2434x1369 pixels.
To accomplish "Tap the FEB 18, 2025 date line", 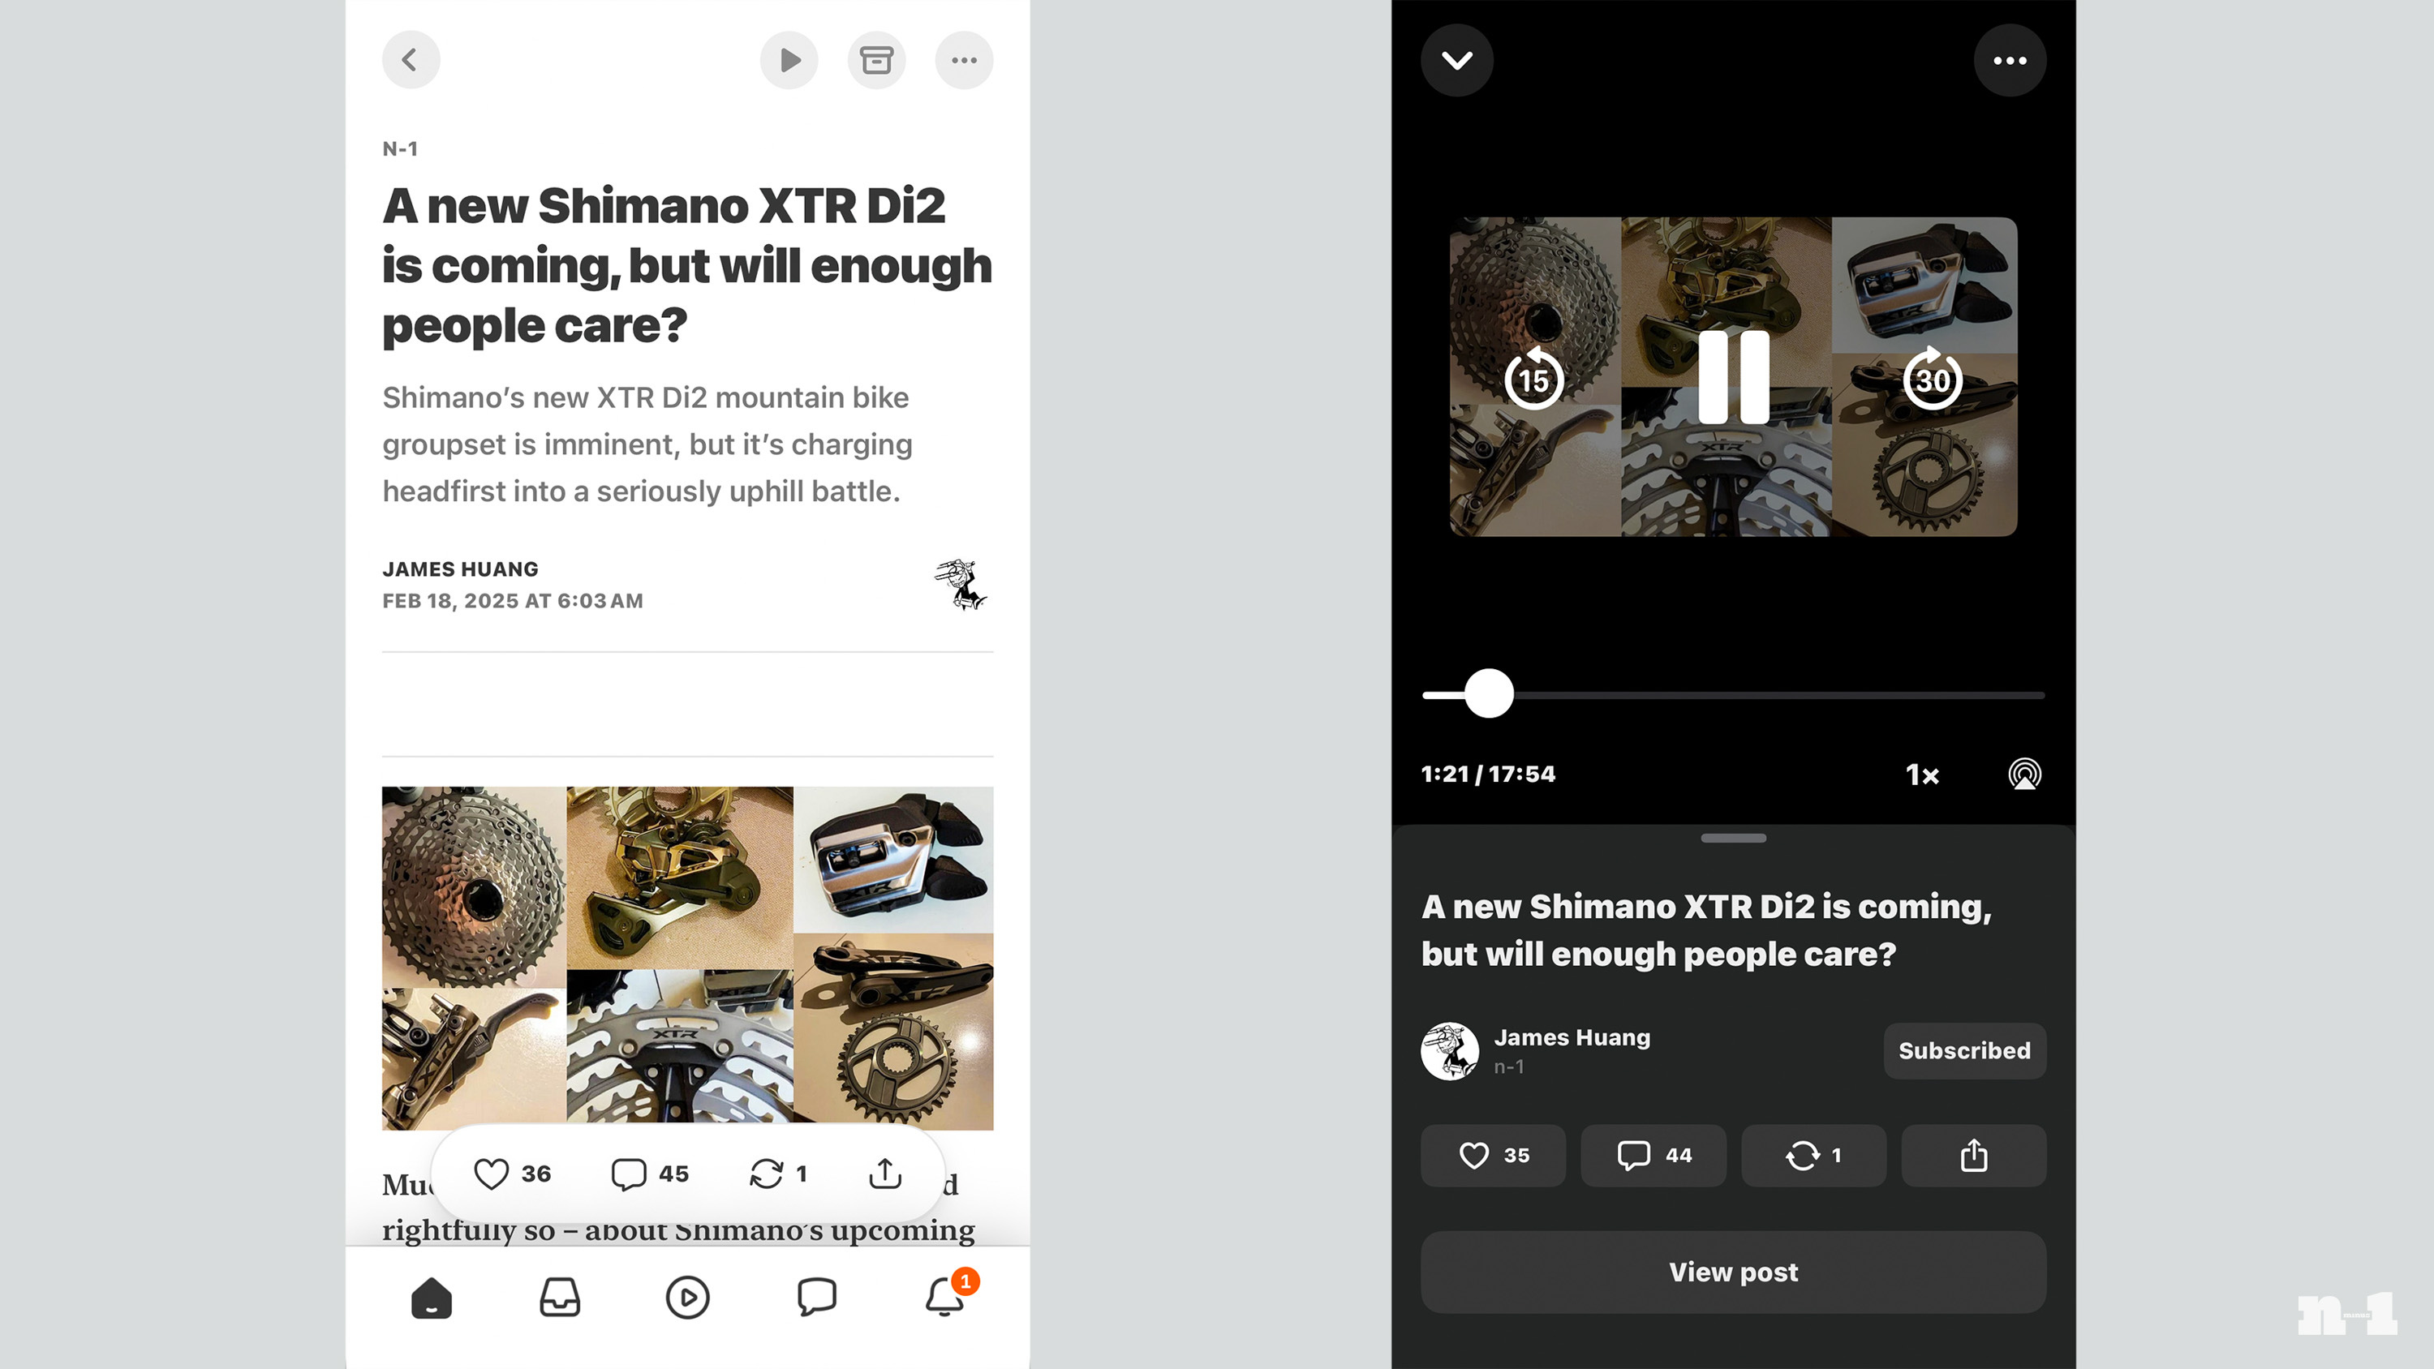I will click(x=512, y=601).
